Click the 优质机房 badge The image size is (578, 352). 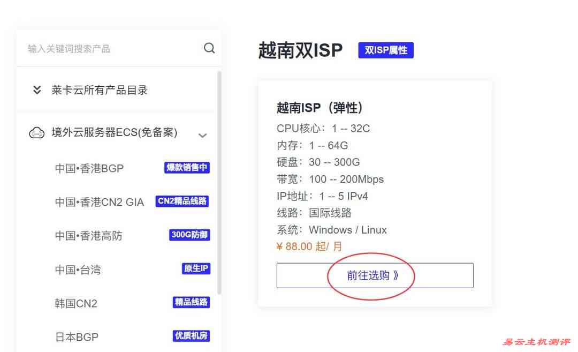[191, 336]
